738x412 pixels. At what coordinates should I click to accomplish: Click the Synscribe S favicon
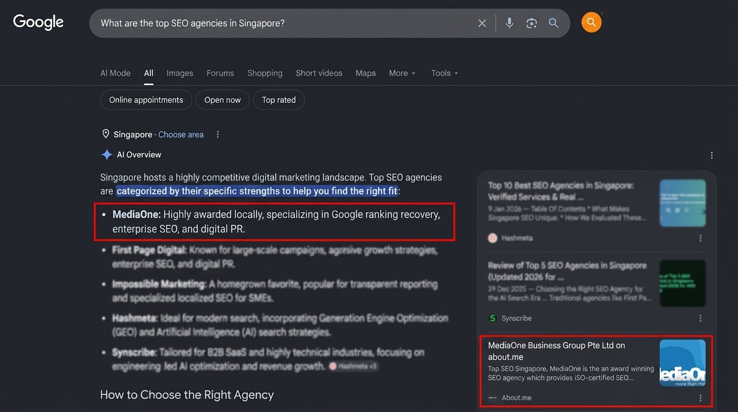[492, 318]
